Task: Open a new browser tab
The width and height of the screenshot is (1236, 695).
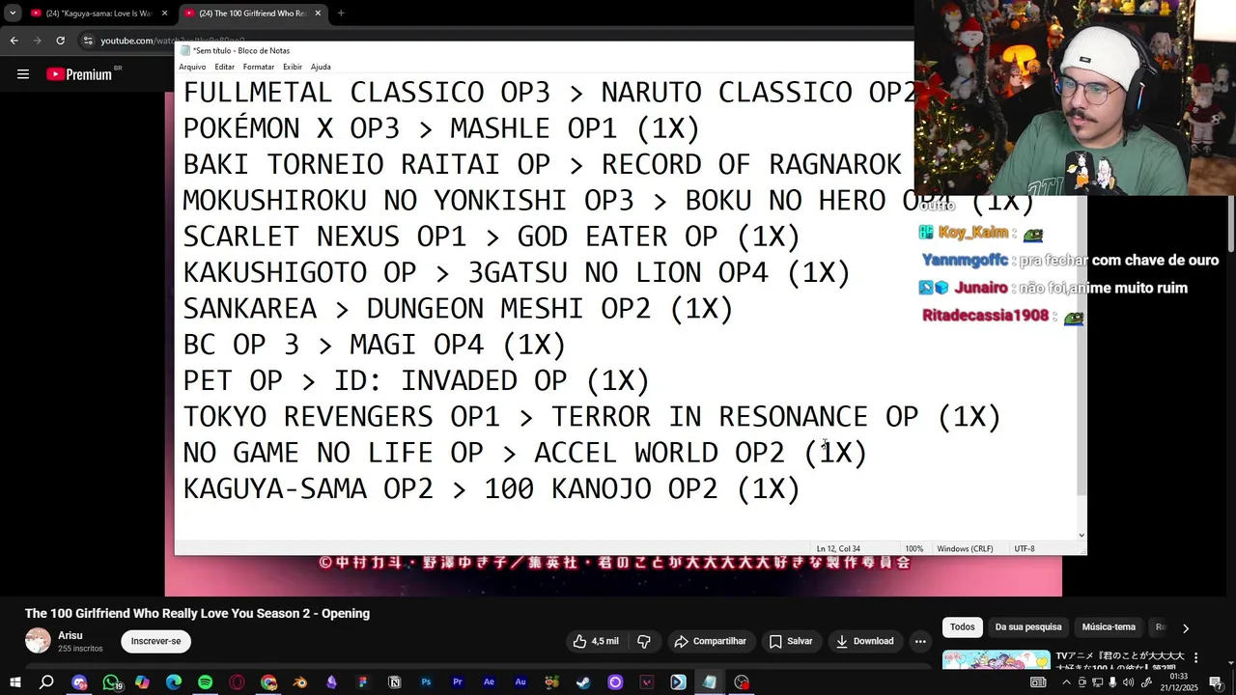Action: coord(341,14)
